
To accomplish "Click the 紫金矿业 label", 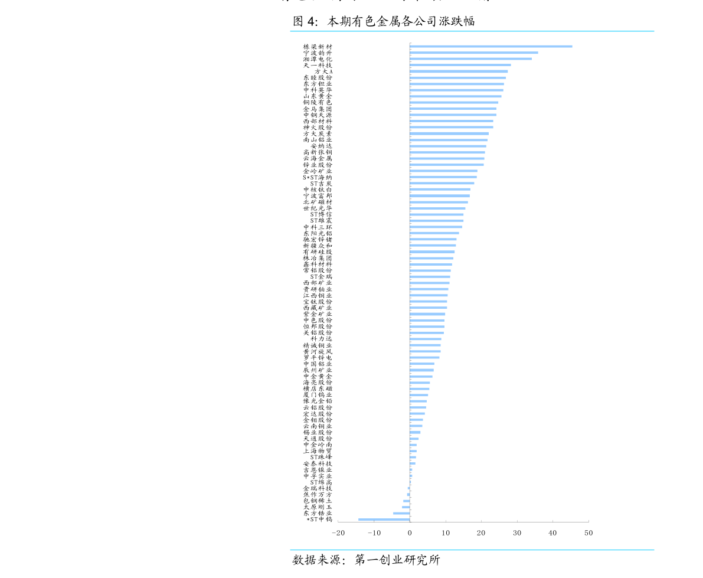I will [x=318, y=314].
